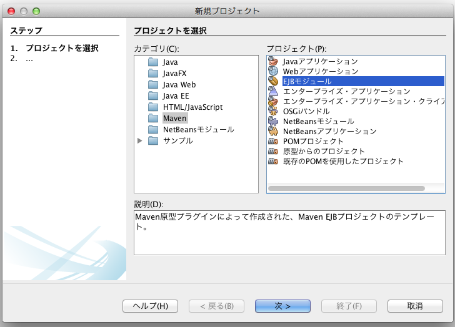The height and width of the screenshot is (327, 455).
Task: Click the POMプロジェクト Maven icon
Action: click(x=272, y=141)
